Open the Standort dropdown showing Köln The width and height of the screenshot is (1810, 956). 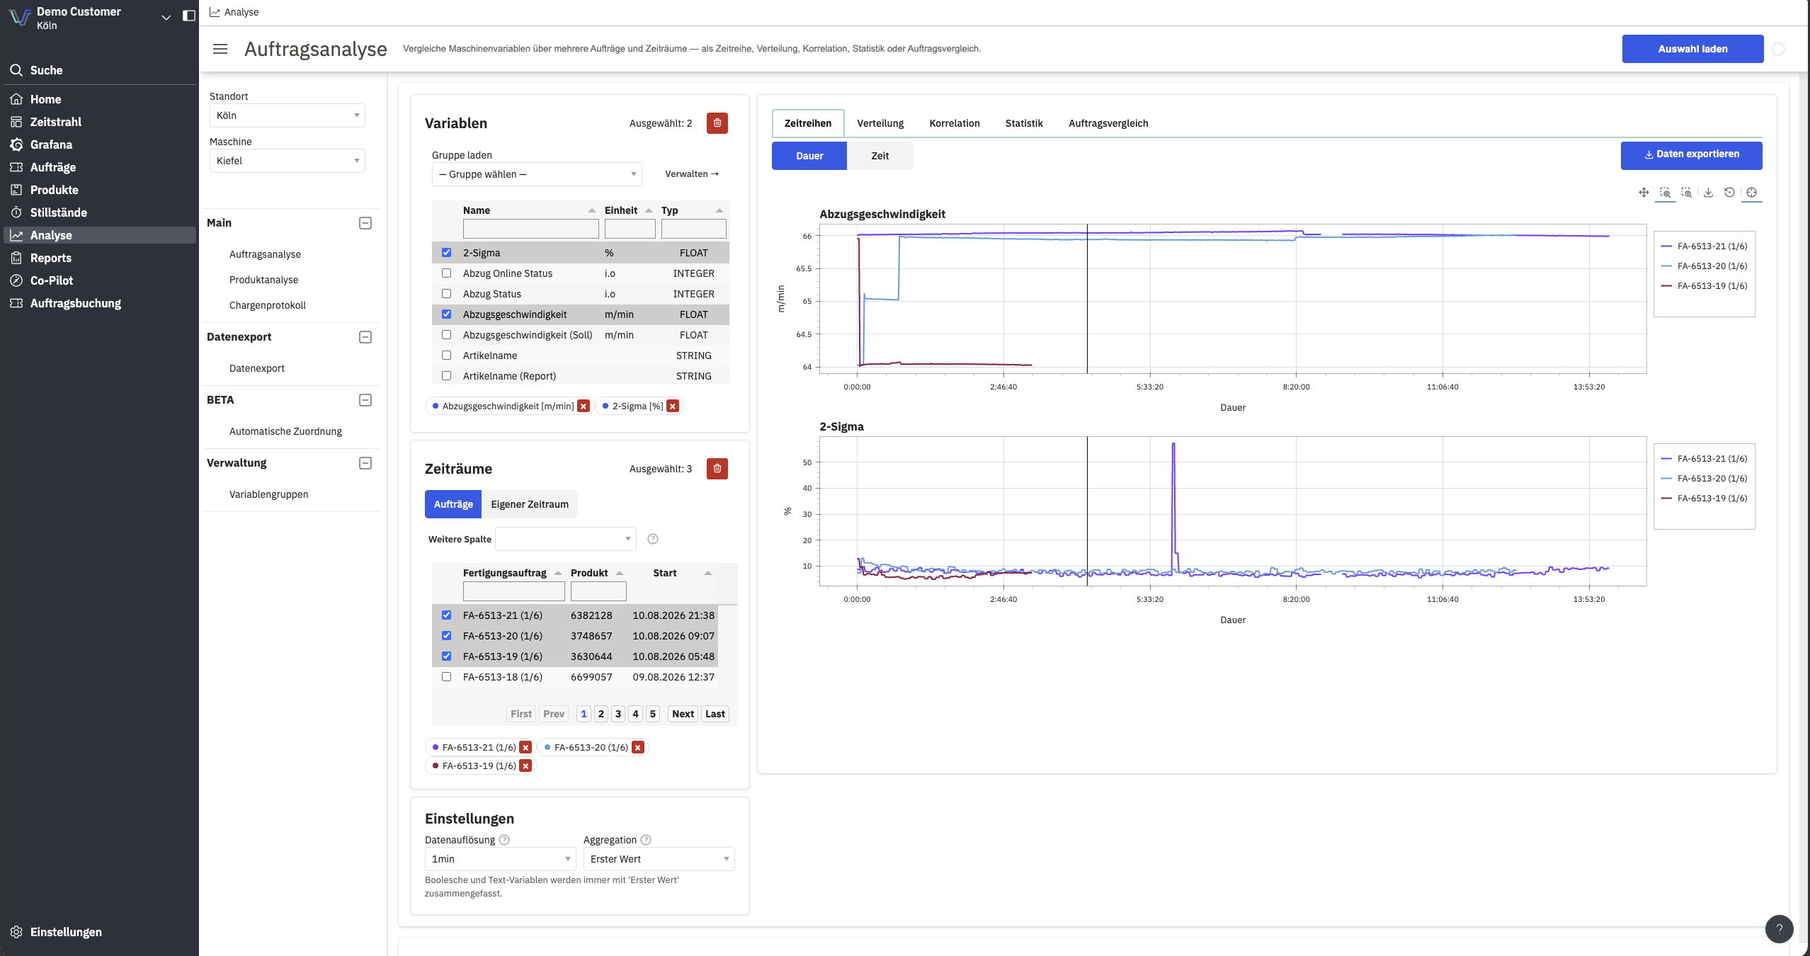click(x=288, y=116)
